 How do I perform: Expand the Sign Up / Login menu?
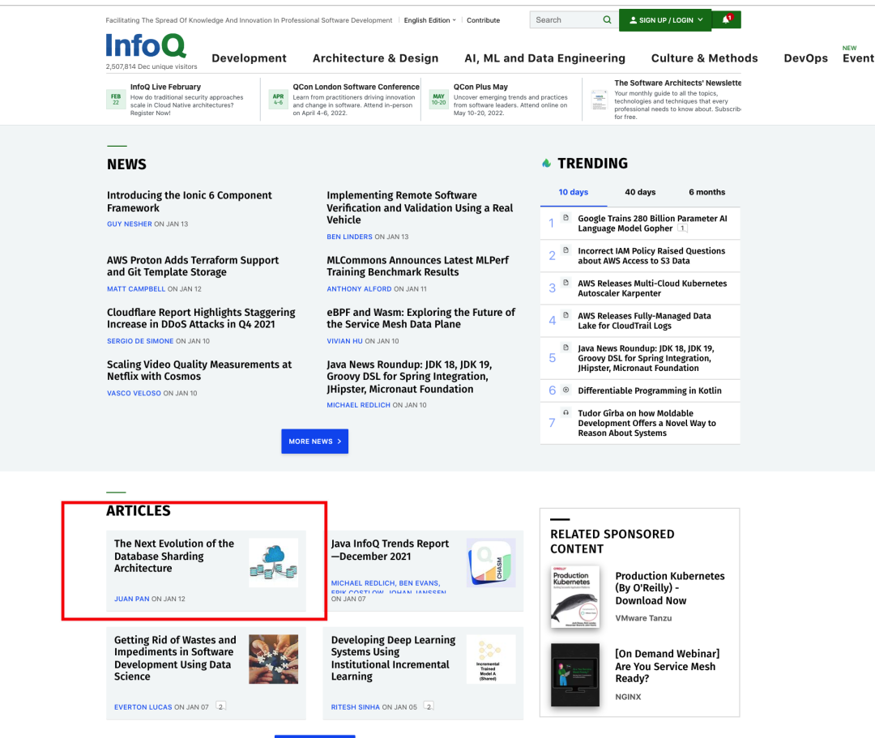click(665, 20)
